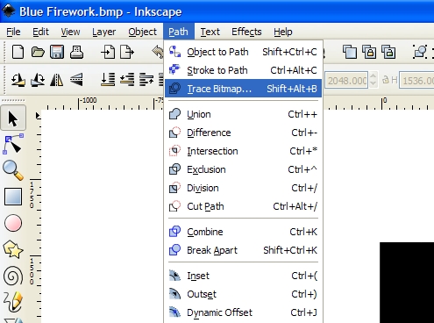Viewport: 434px width, 323px height.
Task: Click the Inkscape logo in title bar
Action: (8, 11)
